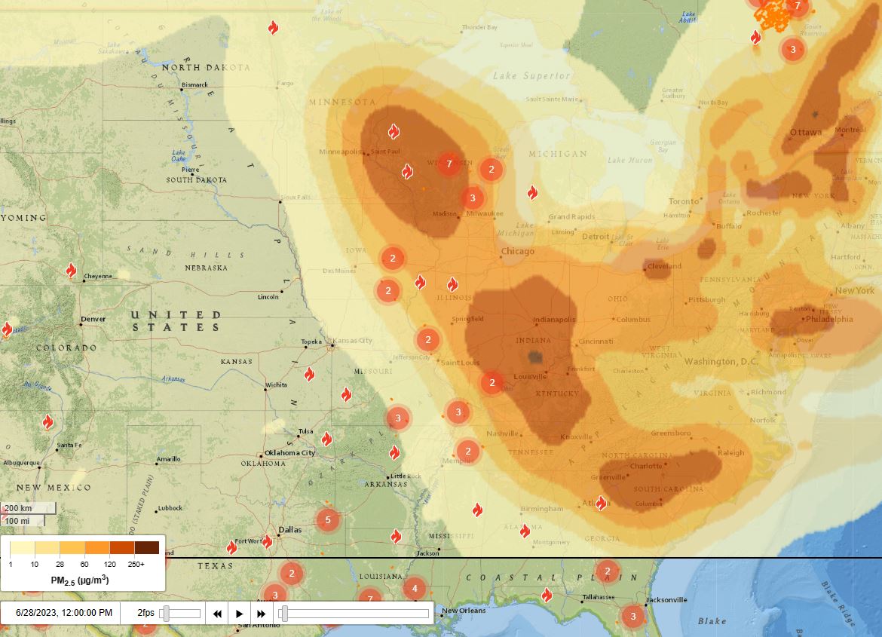This screenshot has height=637, width=882.
Task: Open the 3-fire cluster near Milwaukee
Action: point(473,198)
